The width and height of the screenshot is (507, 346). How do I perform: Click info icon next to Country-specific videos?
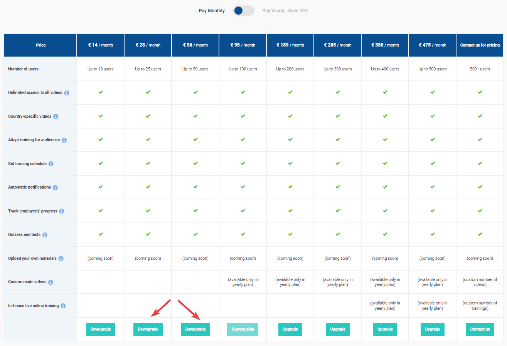56,117
